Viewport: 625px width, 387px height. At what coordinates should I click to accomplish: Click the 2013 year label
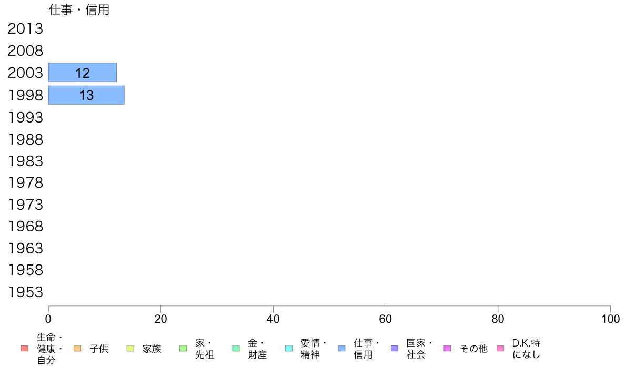pyautogui.click(x=25, y=29)
